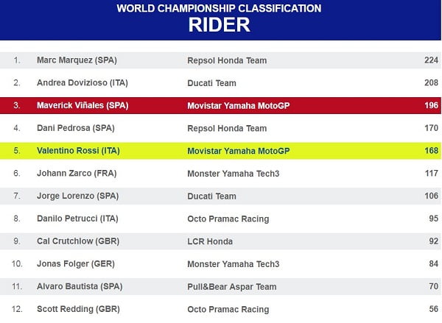This screenshot has height=323, width=442.
Task: Open Jorge Lorenzo rider entry
Action: (x=74, y=196)
